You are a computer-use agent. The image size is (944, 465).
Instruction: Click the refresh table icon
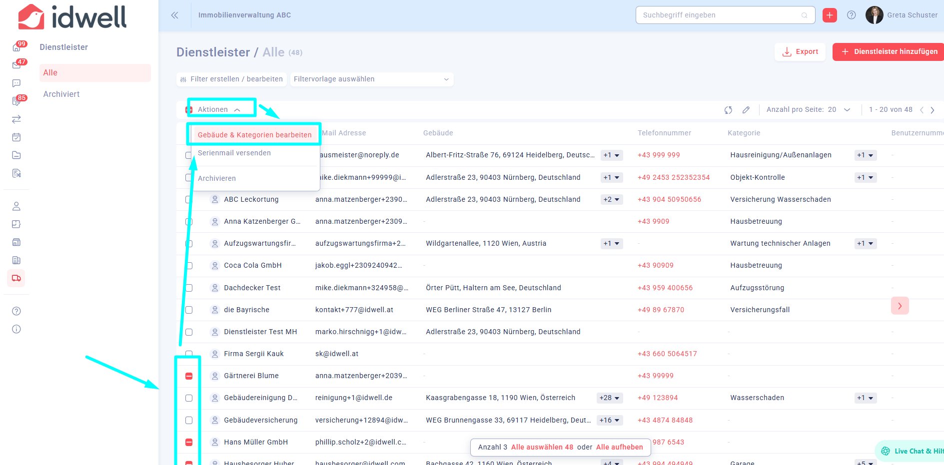click(x=728, y=110)
